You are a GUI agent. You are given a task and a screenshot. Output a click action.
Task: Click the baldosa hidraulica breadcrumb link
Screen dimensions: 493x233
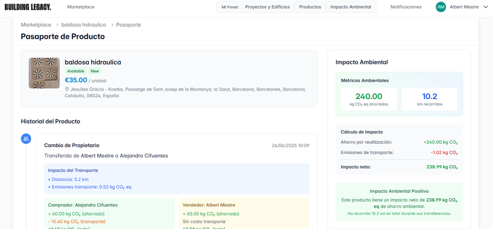[x=84, y=25]
